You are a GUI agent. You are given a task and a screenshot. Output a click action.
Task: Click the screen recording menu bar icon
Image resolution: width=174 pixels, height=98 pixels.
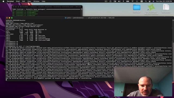(106, 1)
